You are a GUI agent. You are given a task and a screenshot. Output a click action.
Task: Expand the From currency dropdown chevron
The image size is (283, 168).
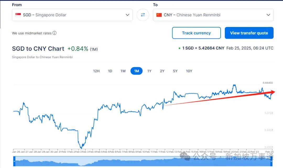(127, 15)
